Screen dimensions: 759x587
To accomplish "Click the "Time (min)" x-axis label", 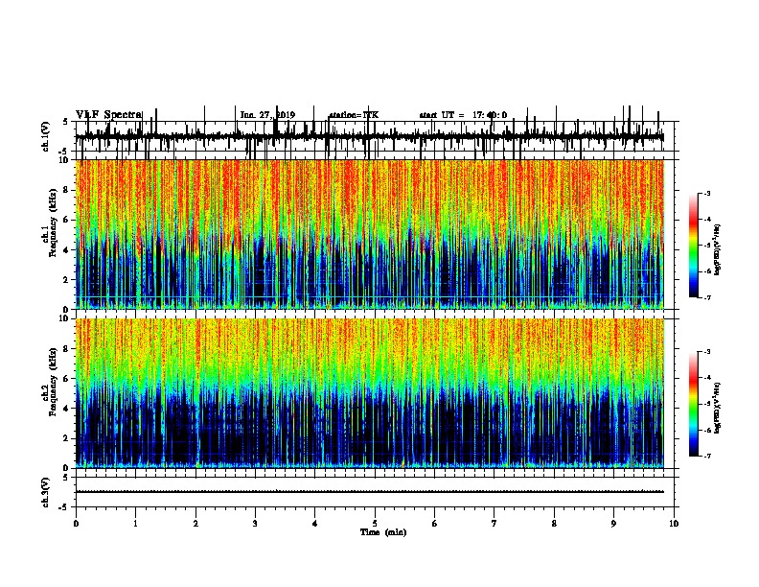I will 383,532.
